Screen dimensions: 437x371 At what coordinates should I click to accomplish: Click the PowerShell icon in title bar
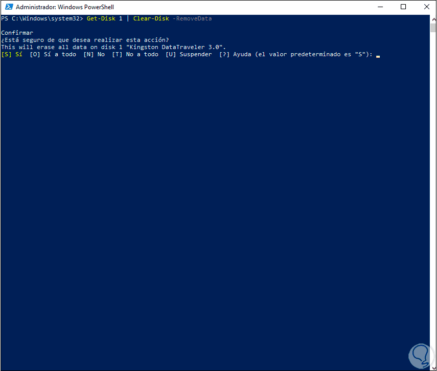pos(8,7)
